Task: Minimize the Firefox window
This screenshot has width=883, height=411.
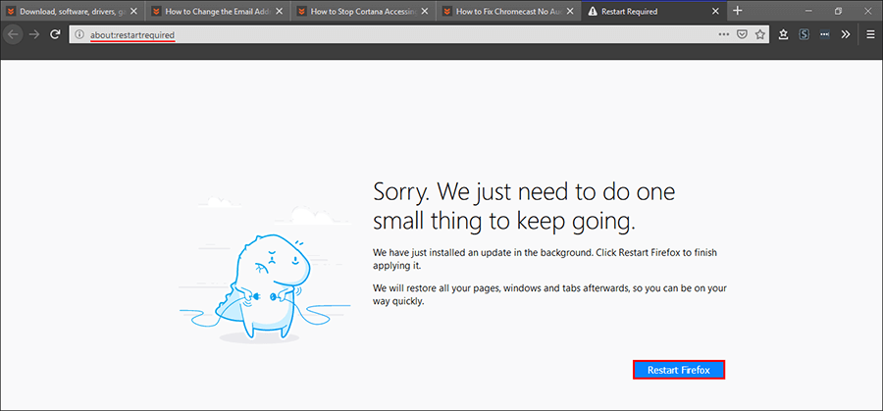Action: pos(807,11)
